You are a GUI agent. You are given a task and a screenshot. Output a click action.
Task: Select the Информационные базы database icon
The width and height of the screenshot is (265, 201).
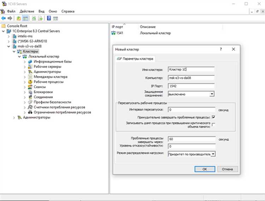[x=30, y=61]
